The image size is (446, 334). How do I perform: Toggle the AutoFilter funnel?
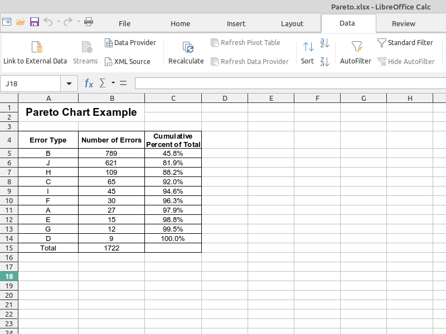356,47
